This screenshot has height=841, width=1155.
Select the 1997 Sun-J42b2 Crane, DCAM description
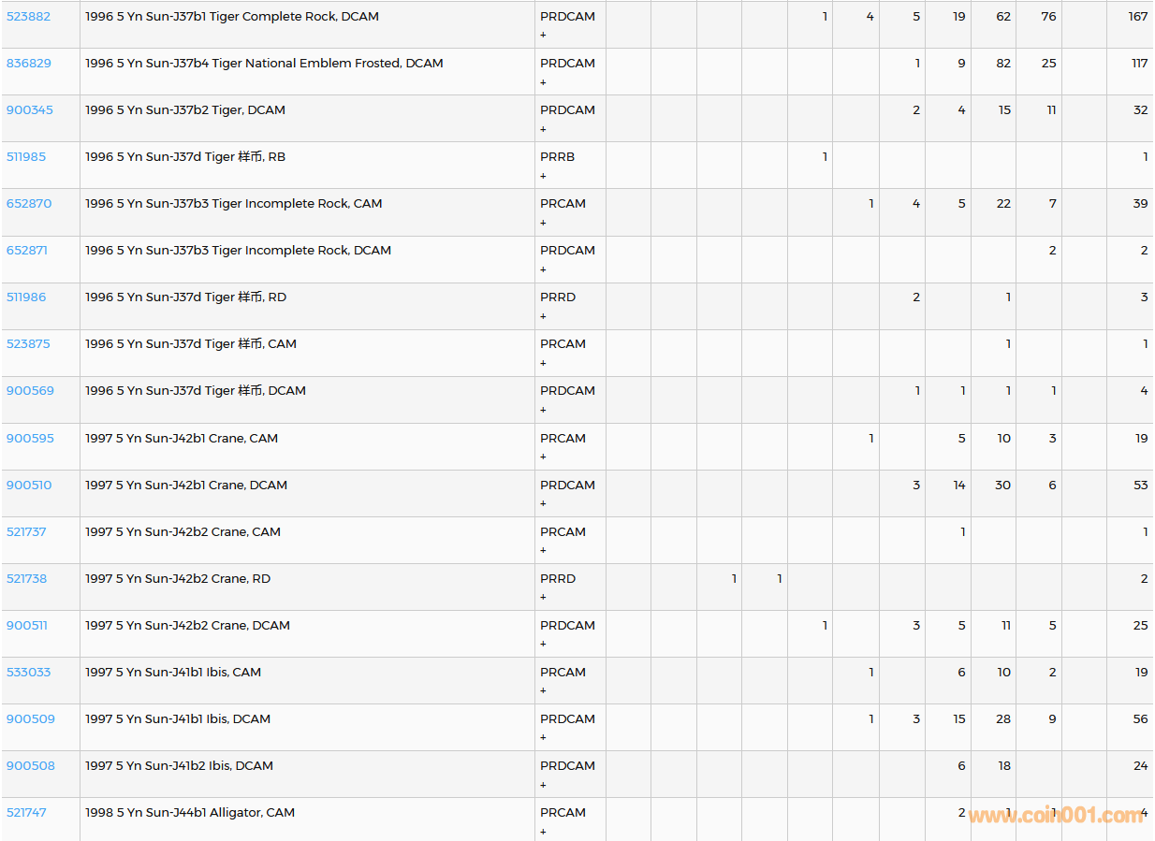point(187,626)
